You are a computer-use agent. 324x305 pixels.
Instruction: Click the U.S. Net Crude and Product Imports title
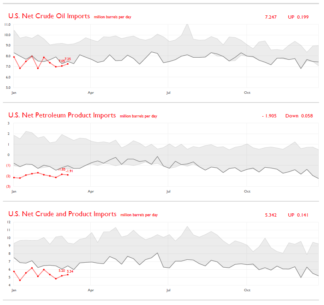pos(62,214)
